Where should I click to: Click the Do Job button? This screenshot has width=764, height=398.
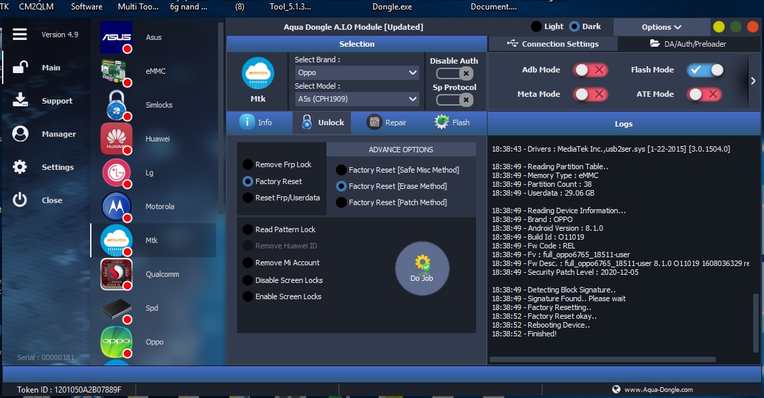click(422, 269)
